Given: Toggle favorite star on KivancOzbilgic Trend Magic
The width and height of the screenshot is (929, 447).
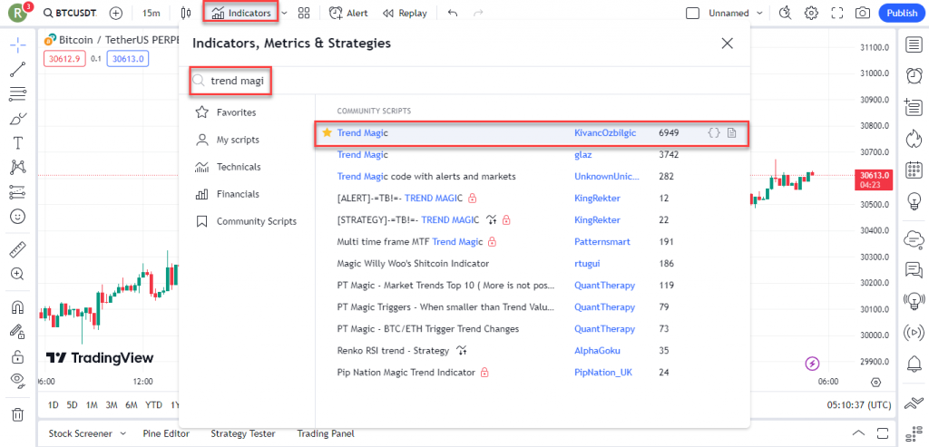Looking at the screenshot, I should tap(327, 132).
